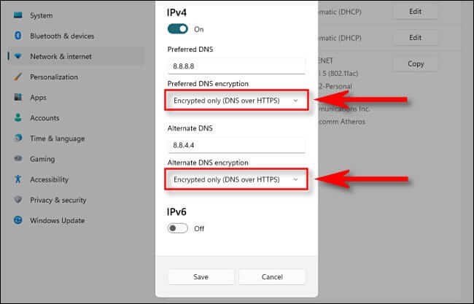Click the Preferred DNS 8.8.8.8 field
Viewport: 474px width, 304px height.
pyautogui.click(x=236, y=65)
